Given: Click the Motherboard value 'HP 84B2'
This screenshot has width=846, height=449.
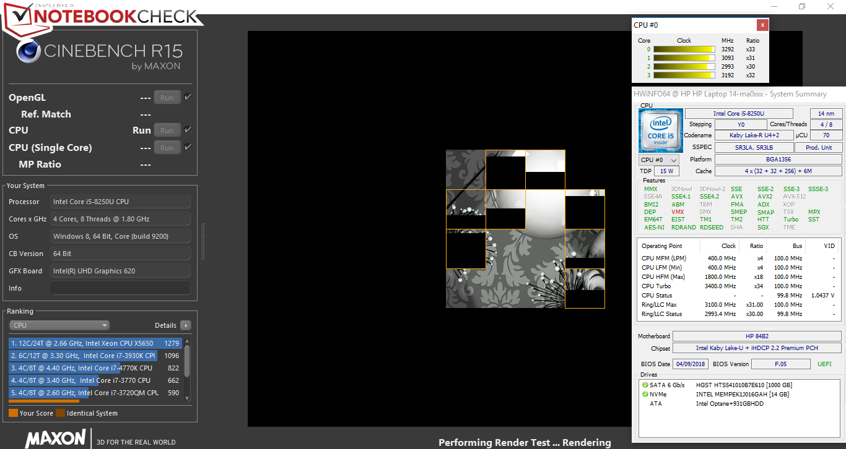Looking at the screenshot, I should pos(757,336).
